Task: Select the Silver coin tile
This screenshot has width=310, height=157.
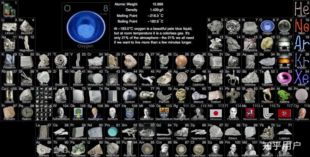Action: pyautogui.click(x=181, y=78)
